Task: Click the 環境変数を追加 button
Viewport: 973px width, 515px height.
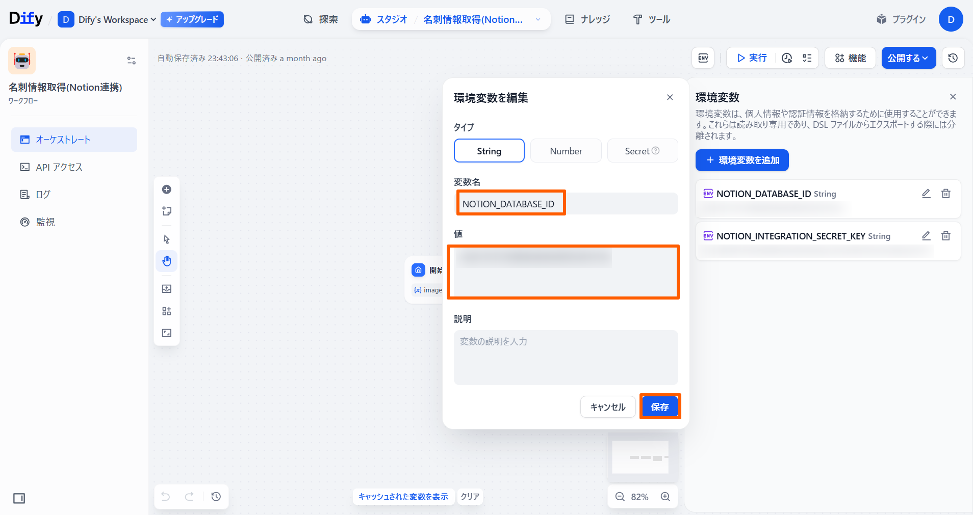Action: 742,160
